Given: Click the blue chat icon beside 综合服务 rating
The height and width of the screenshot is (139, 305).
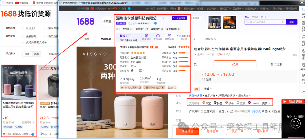Looking at the screenshot, I should [x=155, y=23].
